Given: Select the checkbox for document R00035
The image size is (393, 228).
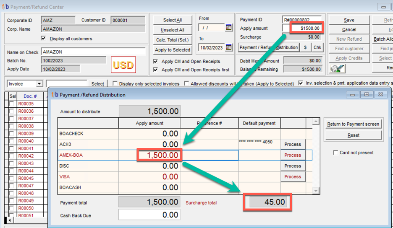Looking at the screenshot, I should 12,104.
